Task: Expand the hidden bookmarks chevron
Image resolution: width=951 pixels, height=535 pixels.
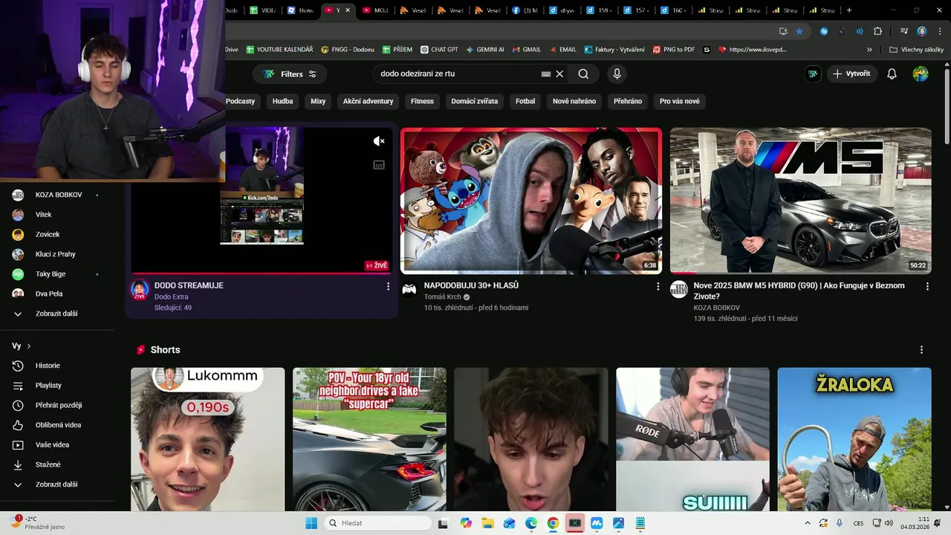Action: 869,50
